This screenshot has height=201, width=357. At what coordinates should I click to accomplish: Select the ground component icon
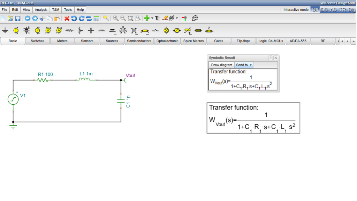5,30
